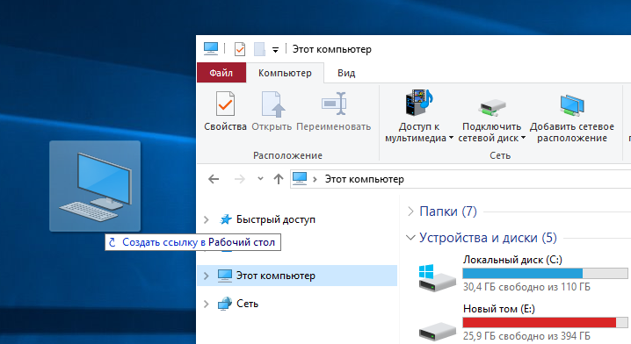
Task: Go back with the Back arrow
Action: (x=214, y=179)
